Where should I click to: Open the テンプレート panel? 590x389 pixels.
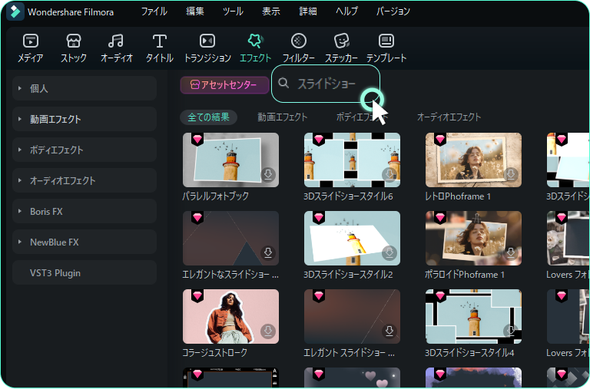coord(386,48)
